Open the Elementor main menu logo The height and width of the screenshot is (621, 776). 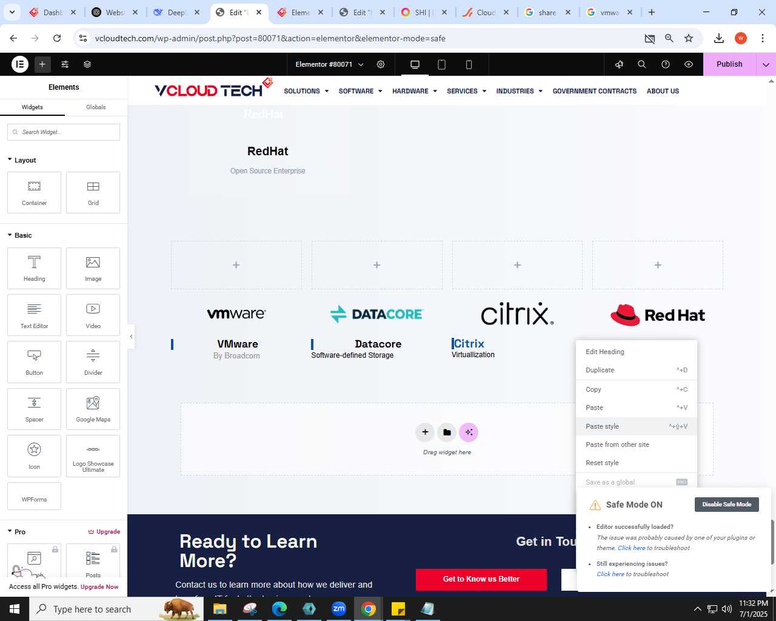pos(20,64)
